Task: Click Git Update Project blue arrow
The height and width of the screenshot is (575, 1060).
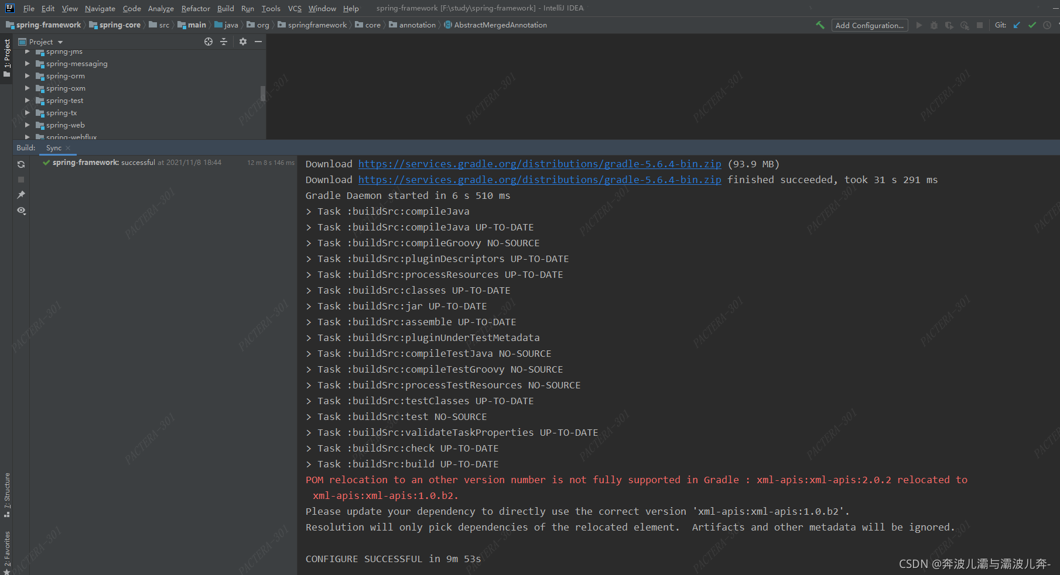Action: pyautogui.click(x=1017, y=25)
